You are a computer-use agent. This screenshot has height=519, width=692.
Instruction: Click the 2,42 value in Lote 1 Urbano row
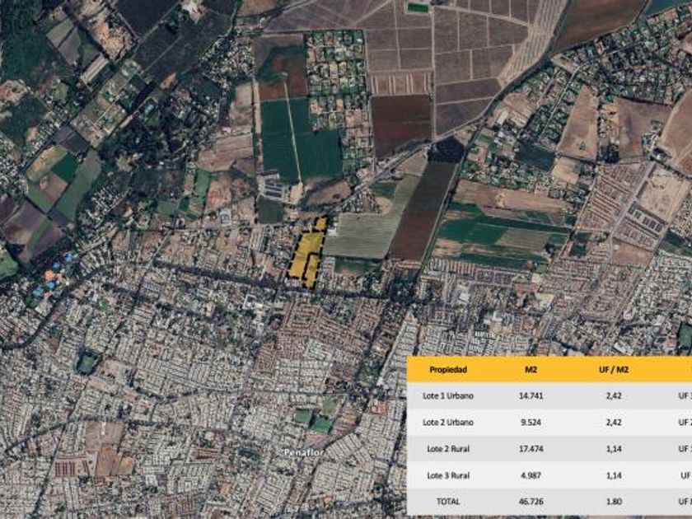click(614, 396)
